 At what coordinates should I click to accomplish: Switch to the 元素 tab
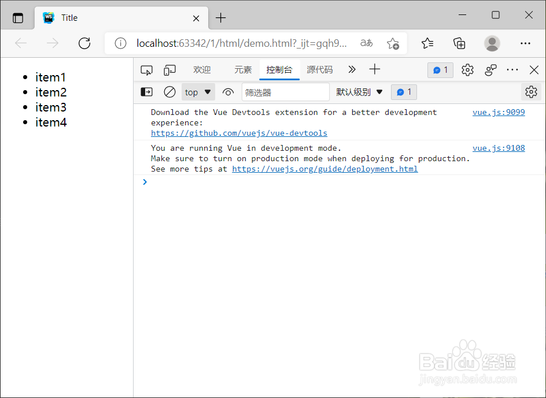tap(243, 69)
